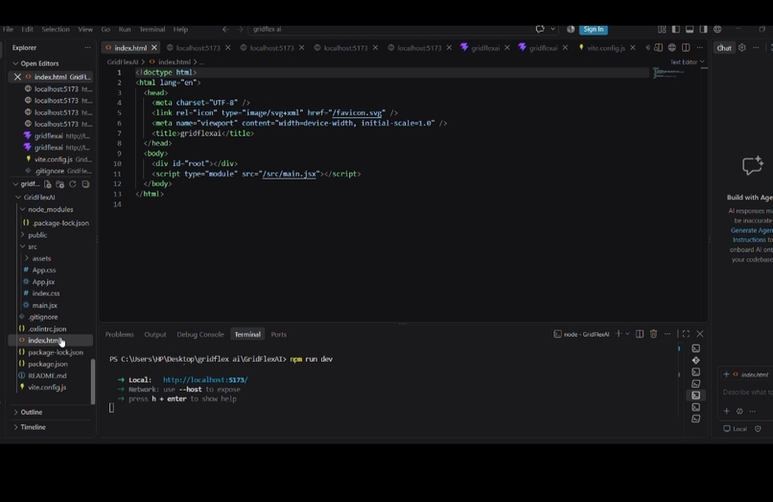Open App.jsx in the file tree

[43, 281]
